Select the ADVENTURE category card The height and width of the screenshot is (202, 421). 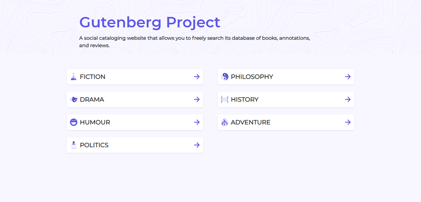286,122
